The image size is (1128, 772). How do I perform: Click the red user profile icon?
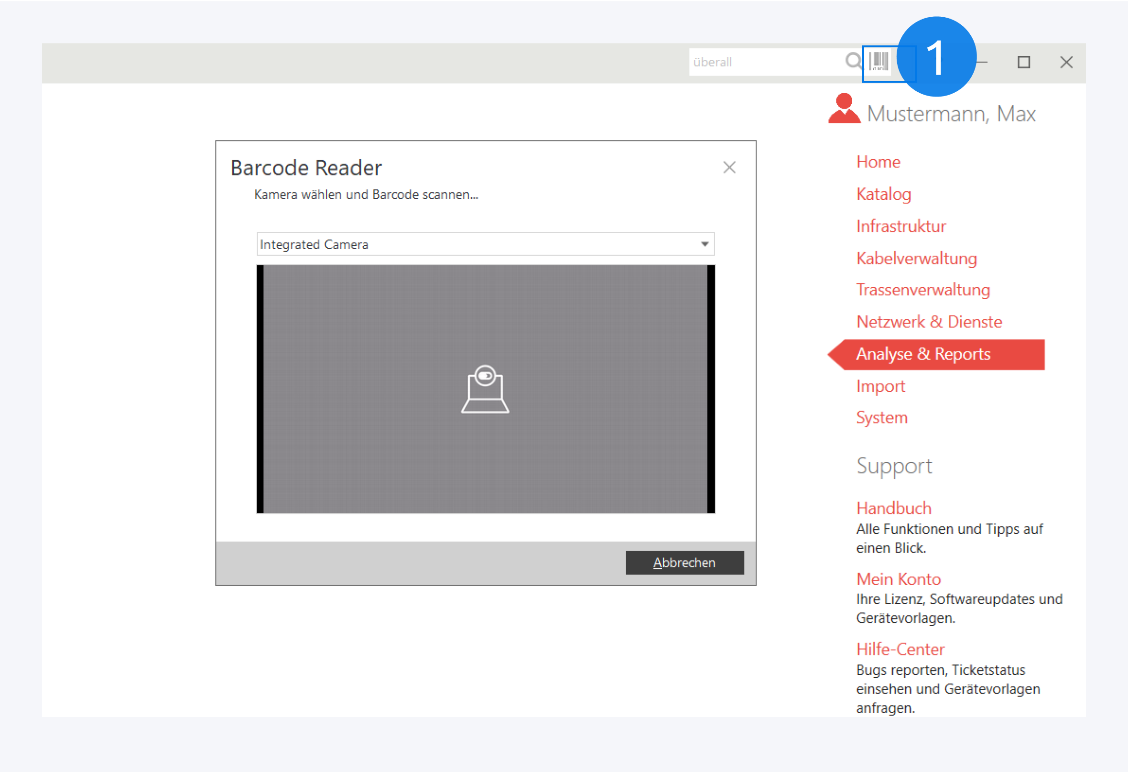(x=844, y=109)
